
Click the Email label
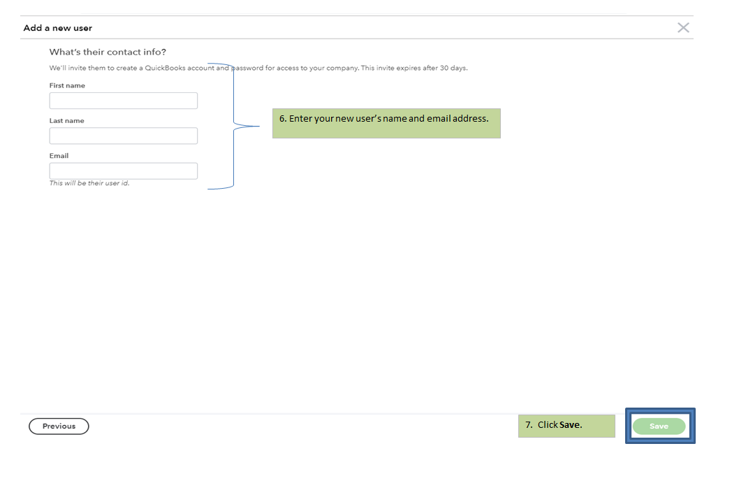click(59, 155)
